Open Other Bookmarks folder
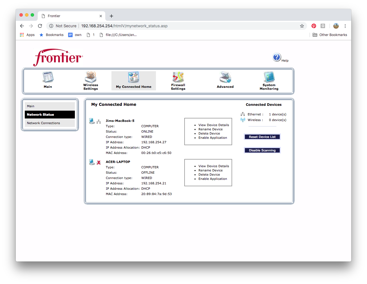 [x=330, y=35]
